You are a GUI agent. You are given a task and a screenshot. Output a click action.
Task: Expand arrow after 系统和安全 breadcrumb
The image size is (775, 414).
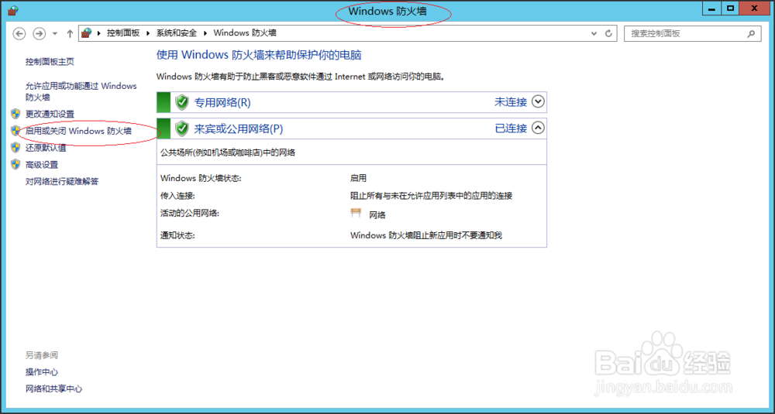[205, 33]
